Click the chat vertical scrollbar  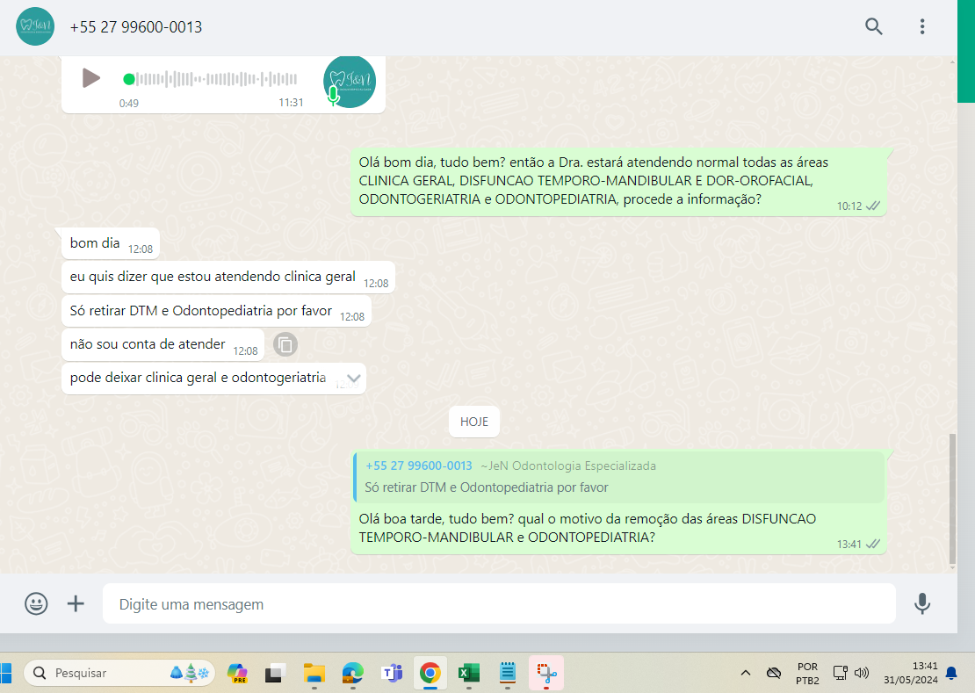pyautogui.click(x=952, y=497)
